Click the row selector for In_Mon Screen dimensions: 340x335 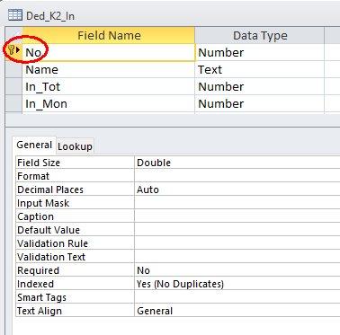(x=13, y=104)
